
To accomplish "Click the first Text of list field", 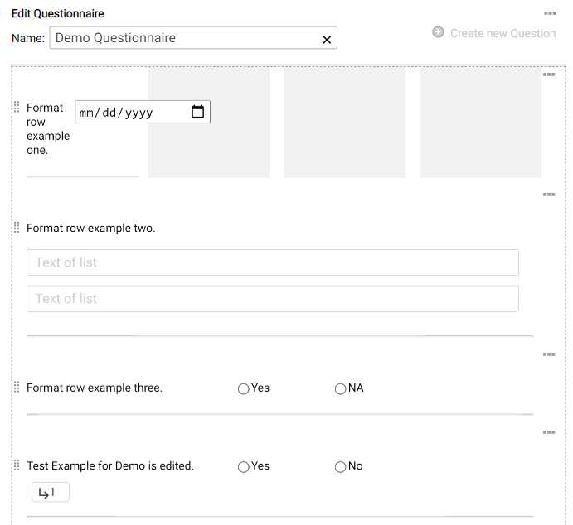I will tap(273, 262).
